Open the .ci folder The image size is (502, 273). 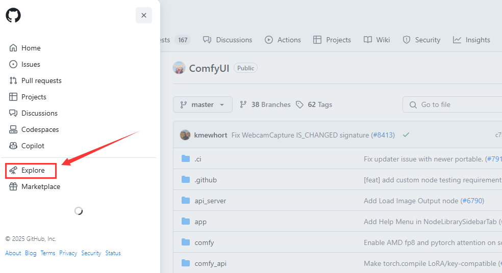198,159
